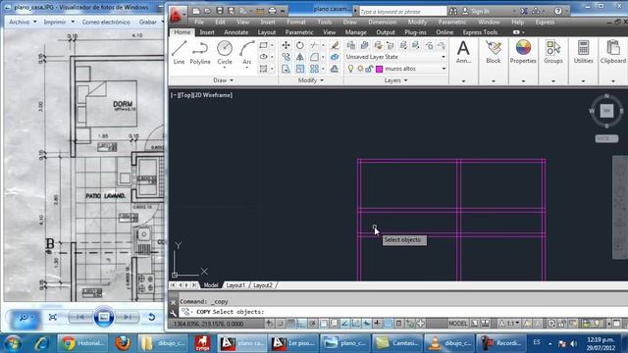The height and width of the screenshot is (353, 628).
Task: Open the Dimension menu
Action: [382, 22]
